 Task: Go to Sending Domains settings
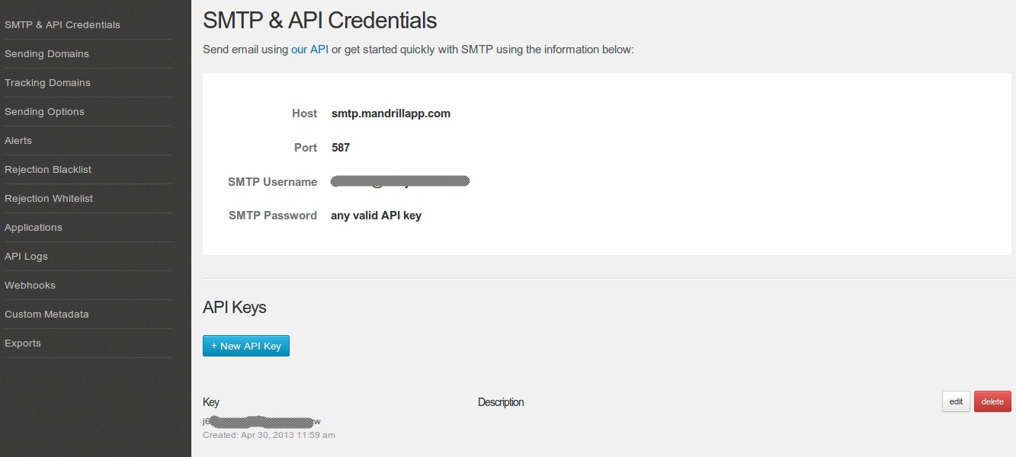pos(46,54)
